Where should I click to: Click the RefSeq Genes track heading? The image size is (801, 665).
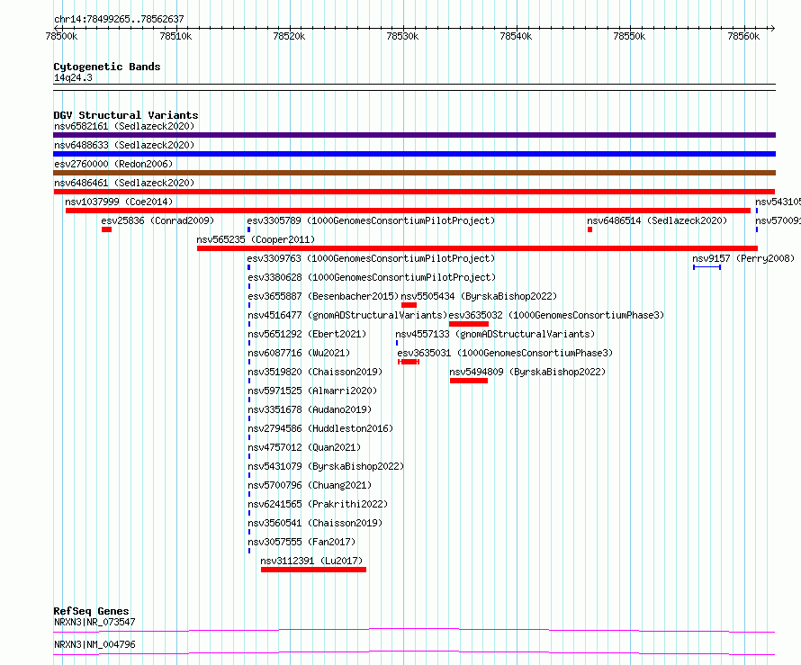(x=91, y=611)
